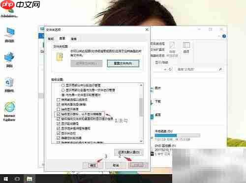Open the 此电脑 (This PC) desktop icon

[x=9, y=35]
